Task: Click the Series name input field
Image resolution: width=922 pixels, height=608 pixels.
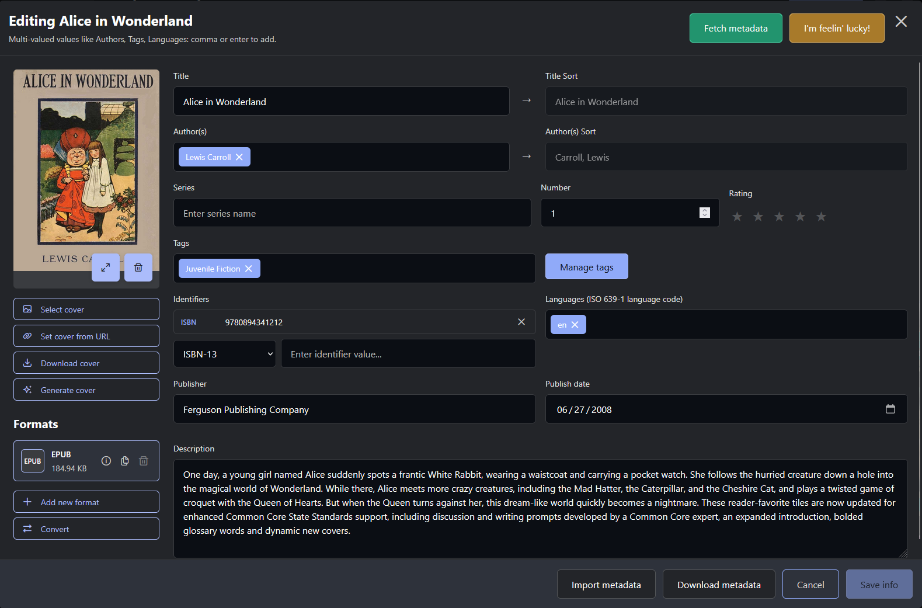Action: tap(352, 213)
